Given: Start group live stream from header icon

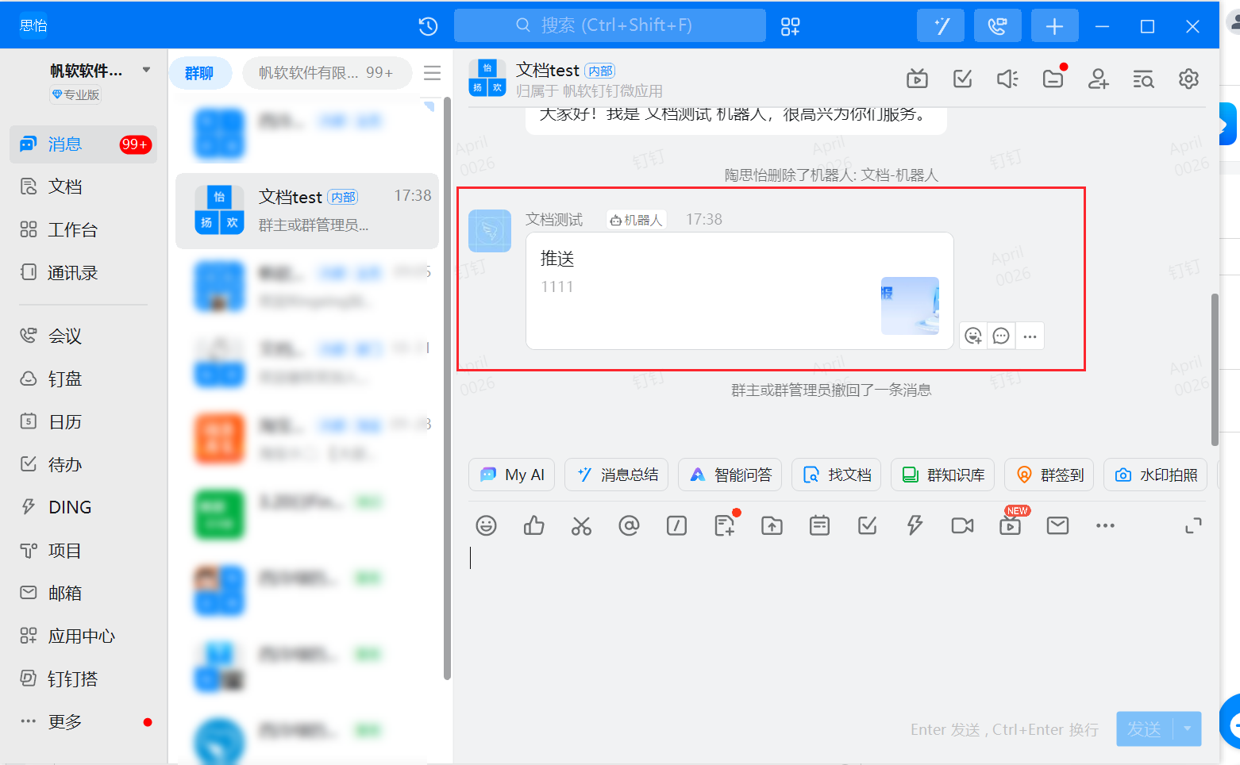Looking at the screenshot, I should [x=917, y=79].
